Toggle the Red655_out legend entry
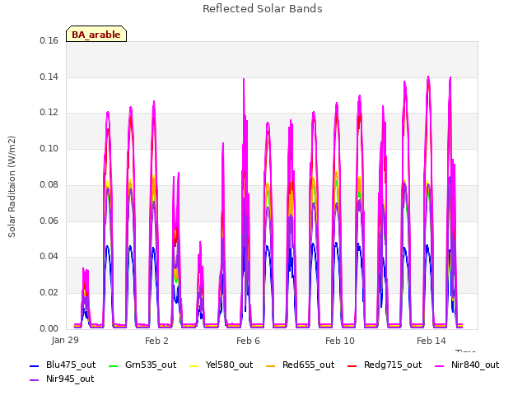Image resolution: width=527 pixels, height=395 pixels. point(300,365)
